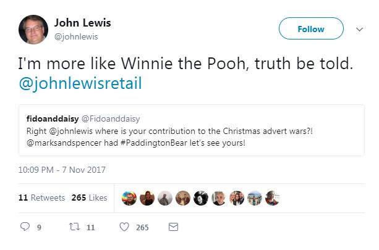Open the fidoanddaisy quoted tweet author
The height and width of the screenshot is (250, 379).
click(x=53, y=119)
